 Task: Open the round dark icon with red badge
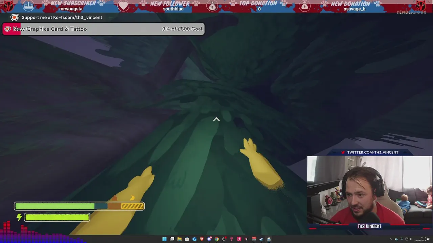(x=224, y=239)
